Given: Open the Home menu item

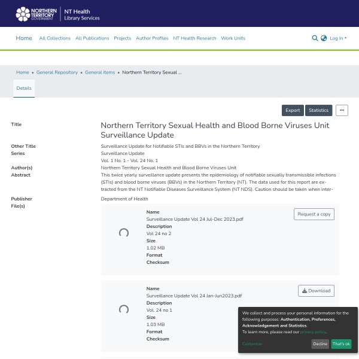Looking at the screenshot, I should (x=24, y=38).
